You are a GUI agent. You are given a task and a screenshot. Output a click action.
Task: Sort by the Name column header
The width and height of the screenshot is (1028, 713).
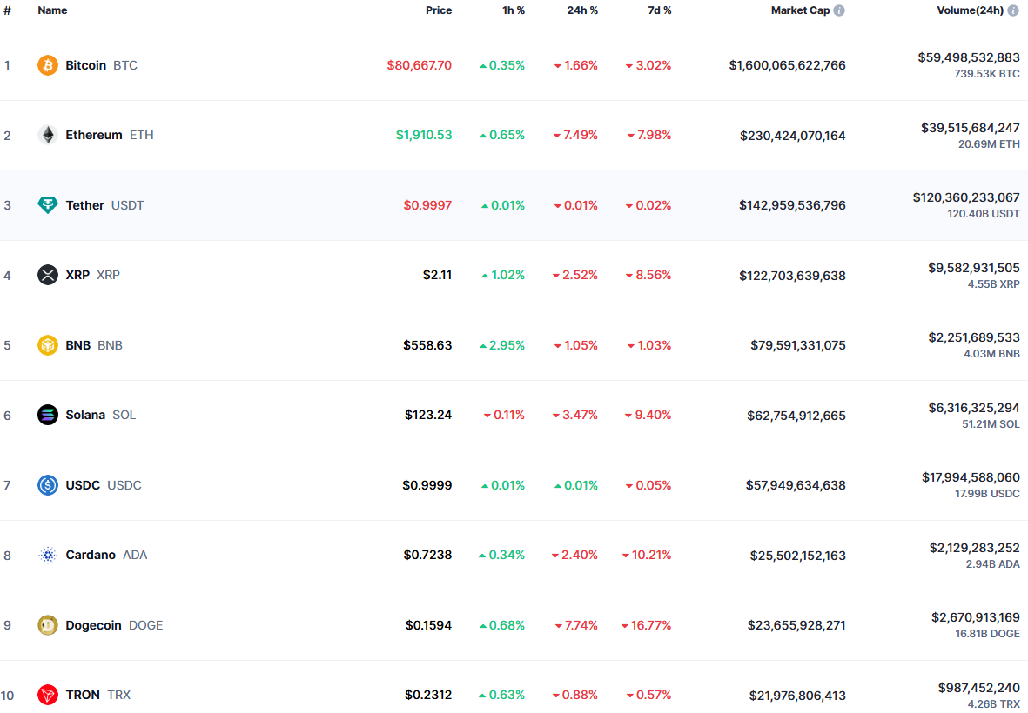(x=52, y=10)
